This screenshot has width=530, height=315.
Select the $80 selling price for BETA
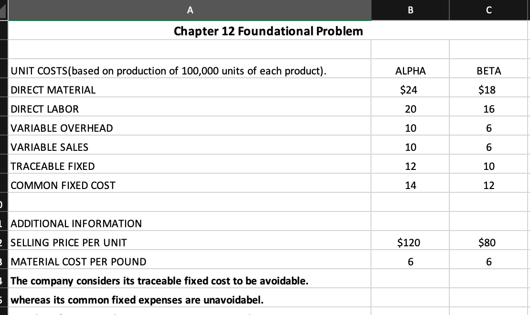tap(488, 242)
